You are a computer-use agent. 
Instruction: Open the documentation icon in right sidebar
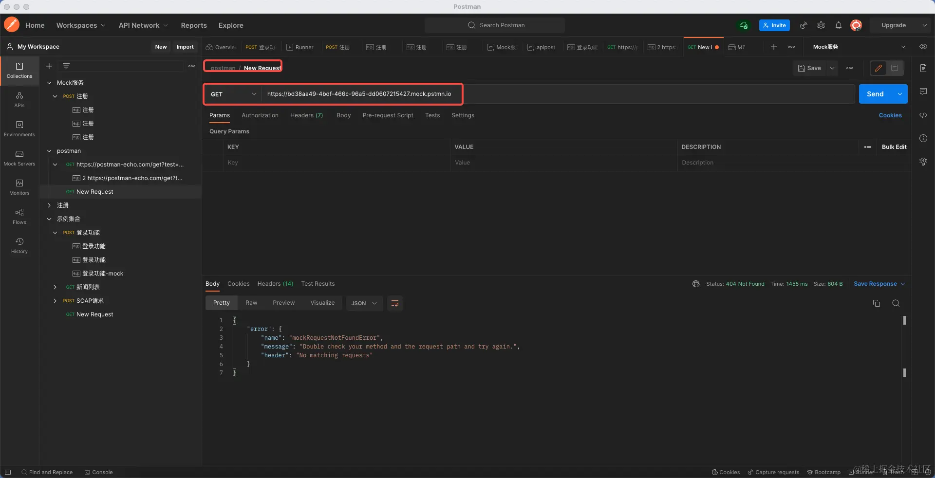pos(923,68)
